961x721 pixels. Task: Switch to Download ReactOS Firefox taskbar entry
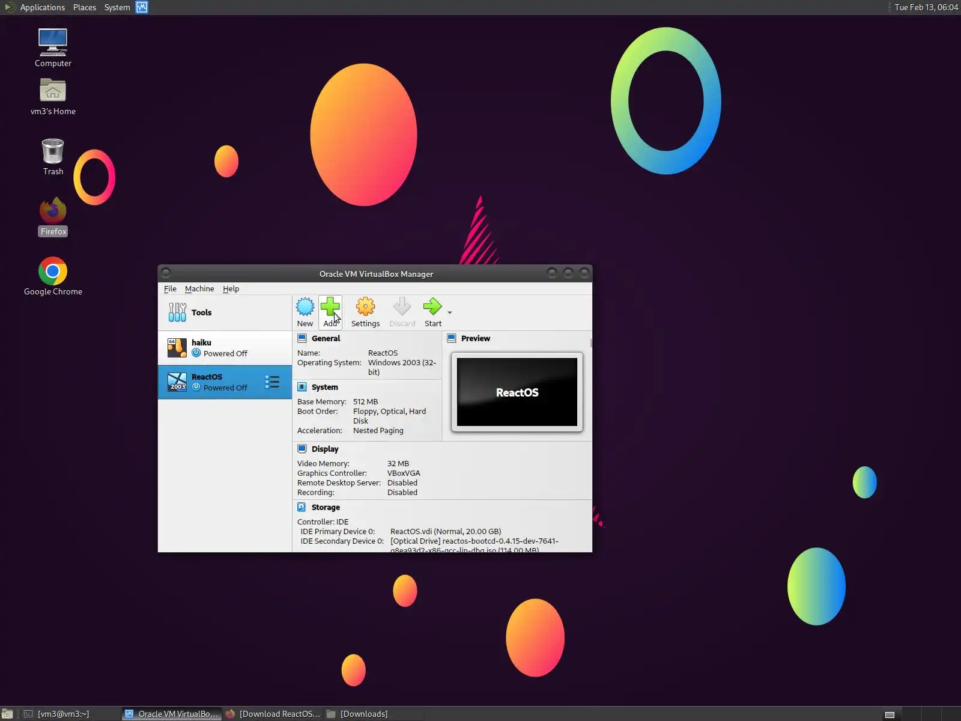(273, 714)
